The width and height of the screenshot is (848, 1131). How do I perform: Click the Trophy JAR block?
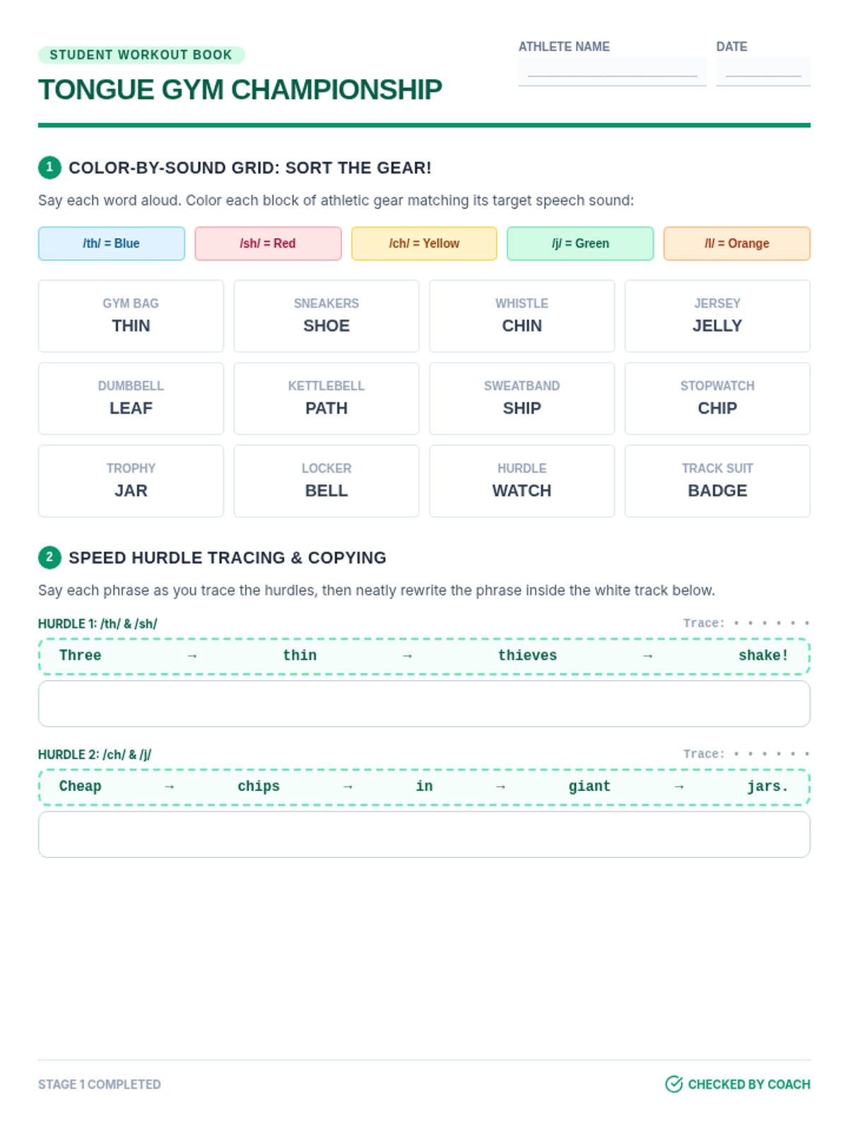pyautogui.click(x=131, y=481)
